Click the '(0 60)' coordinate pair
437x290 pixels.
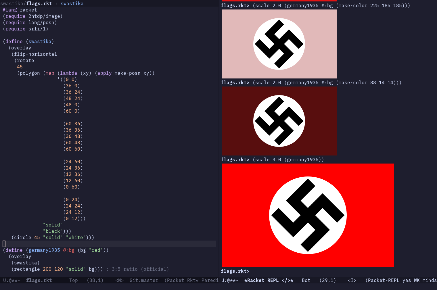click(72, 187)
